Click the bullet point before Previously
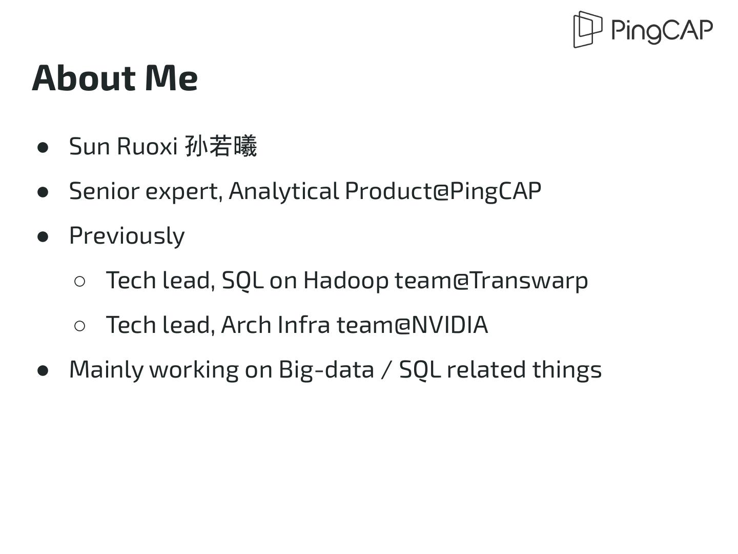738x554 pixels. pyautogui.click(x=43, y=236)
